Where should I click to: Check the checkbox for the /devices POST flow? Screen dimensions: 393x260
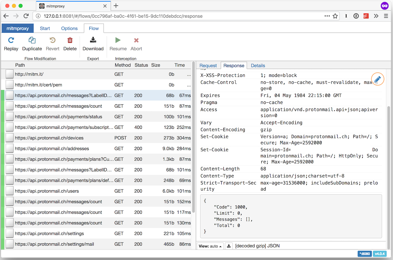[9, 138]
